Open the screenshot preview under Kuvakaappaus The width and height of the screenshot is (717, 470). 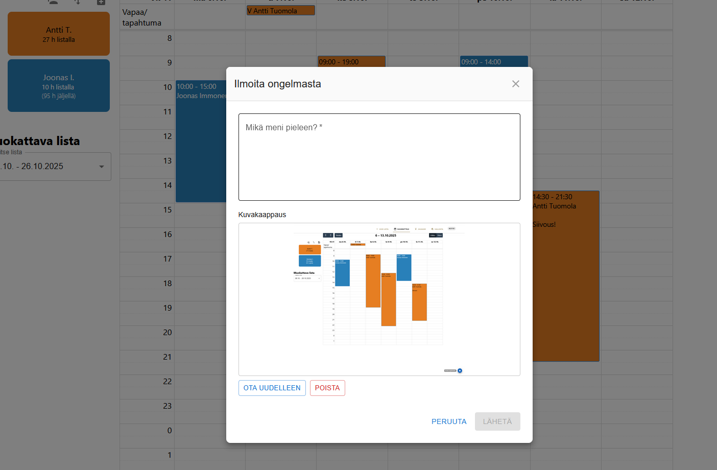pyautogui.click(x=379, y=299)
